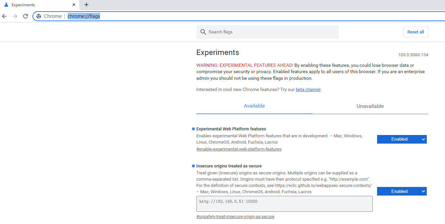
Task: Open the beta channel link
Action: [308, 90]
